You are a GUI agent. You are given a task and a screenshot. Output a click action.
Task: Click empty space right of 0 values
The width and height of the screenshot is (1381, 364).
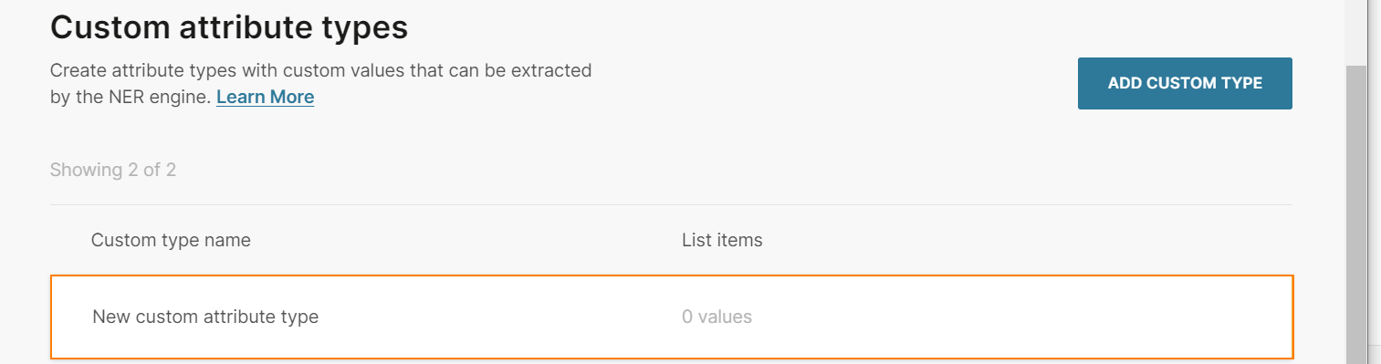[x=1022, y=317]
